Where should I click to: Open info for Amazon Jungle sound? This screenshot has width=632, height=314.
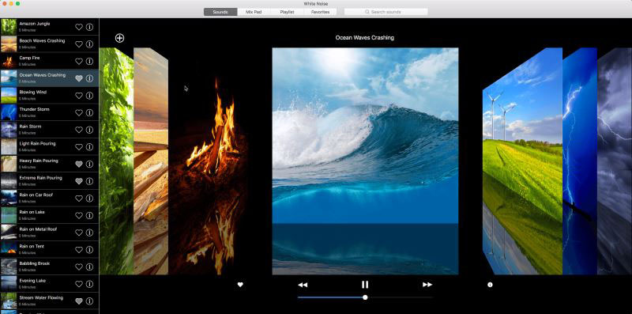coord(89,27)
